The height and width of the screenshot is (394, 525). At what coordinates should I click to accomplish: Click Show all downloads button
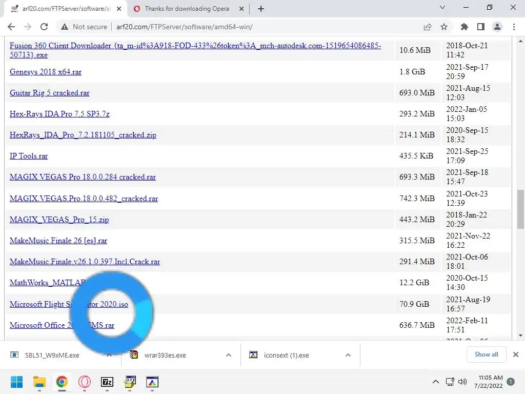[x=486, y=354]
